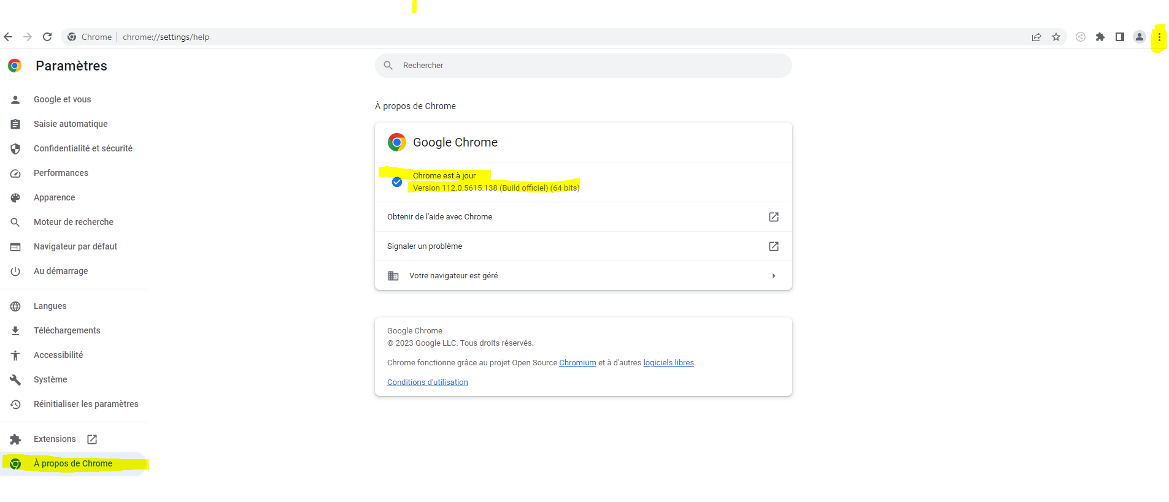Open 'Réinitialiser les paramètres' section
The height and width of the screenshot is (502, 1169).
pyautogui.click(x=86, y=404)
